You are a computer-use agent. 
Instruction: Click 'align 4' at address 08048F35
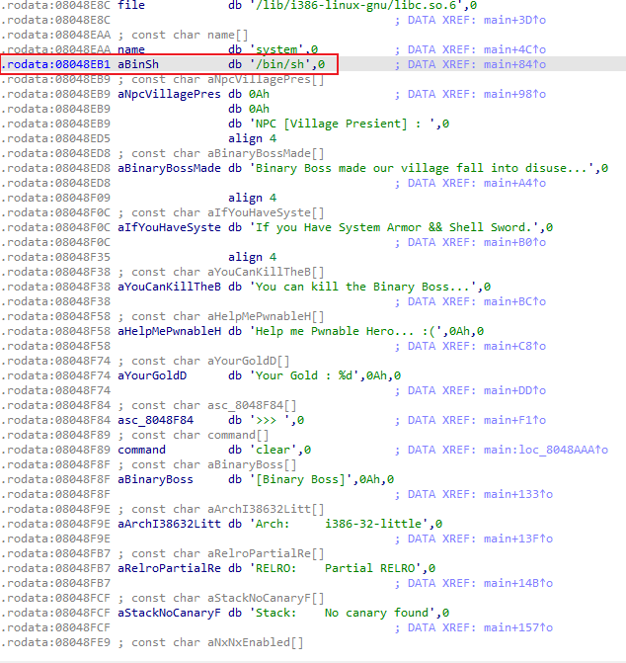[x=252, y=257]
